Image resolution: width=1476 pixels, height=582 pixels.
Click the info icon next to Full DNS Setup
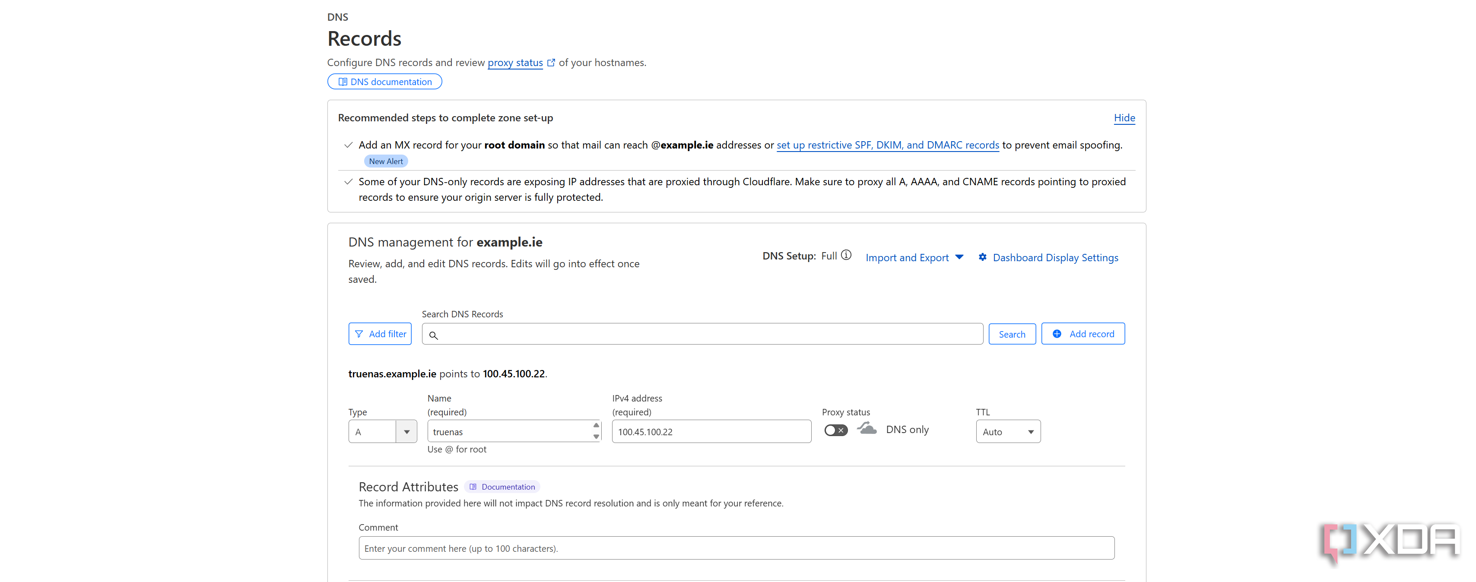[x=846, y=255]
